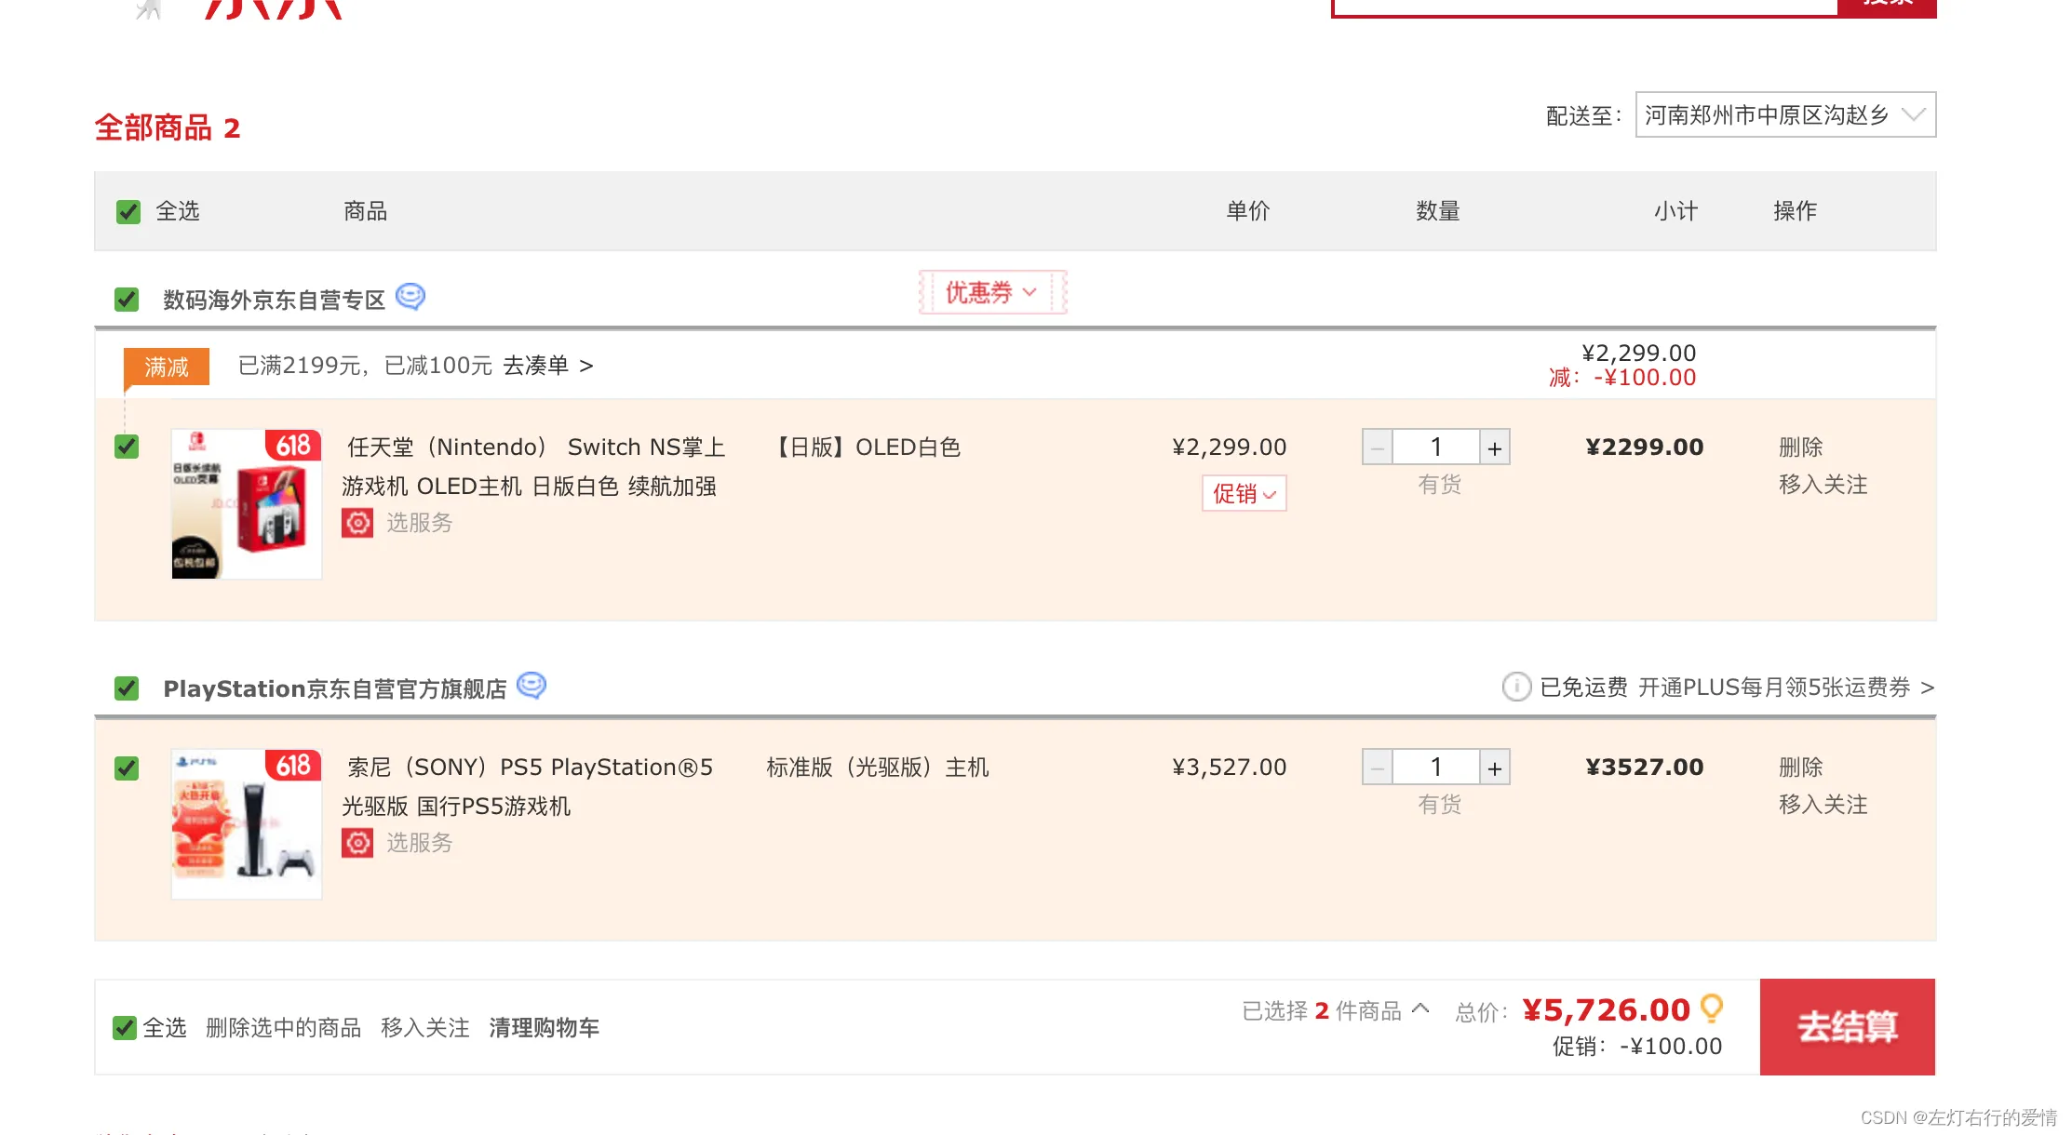Increase quantity of Nintendo Switch
Image resolution: width=2072 pixels, height=1135 pixels.
coord(1495,447)
